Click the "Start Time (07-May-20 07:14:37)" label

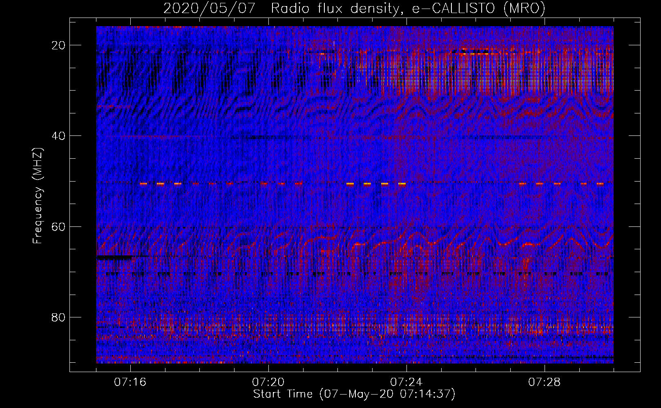pyautogui.click(x=354, y=394)
